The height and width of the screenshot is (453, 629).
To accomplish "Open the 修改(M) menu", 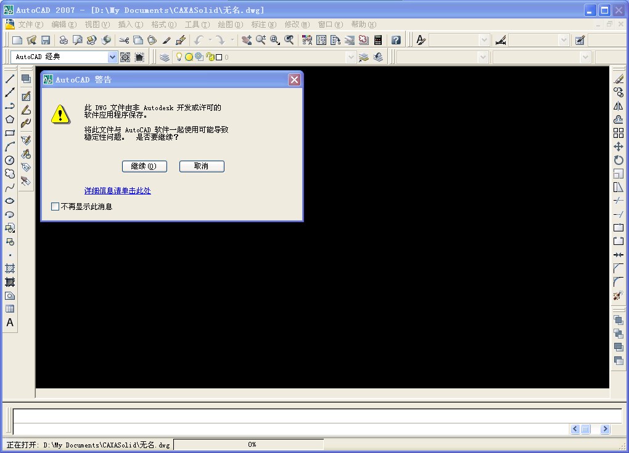I will pyautogui.click(x=297, y=25).
